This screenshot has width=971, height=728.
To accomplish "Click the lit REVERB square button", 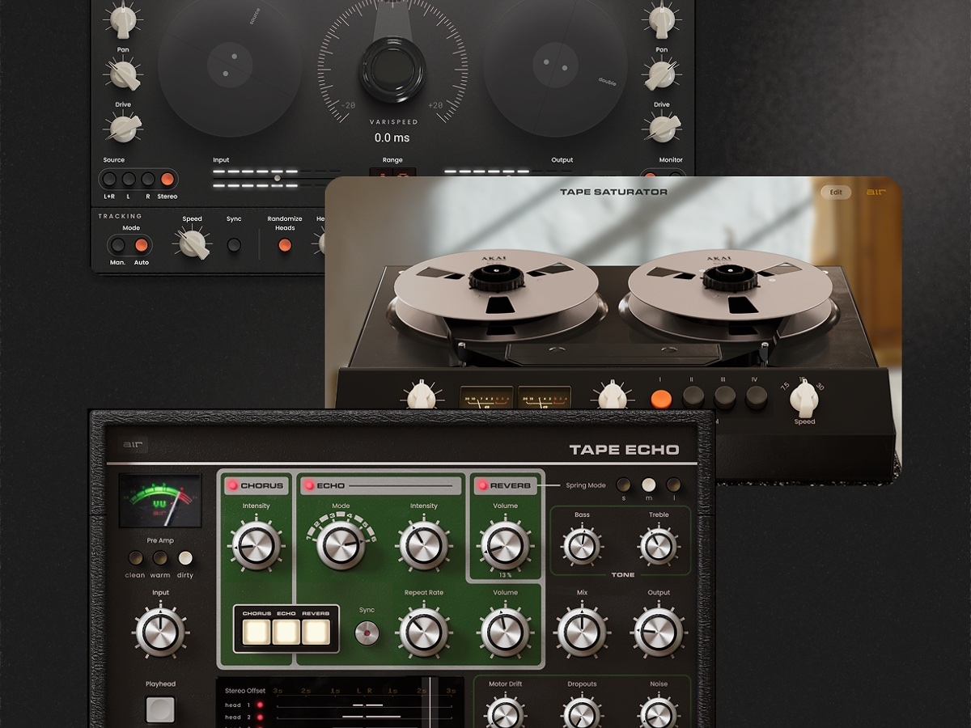I will coord(316,632).
